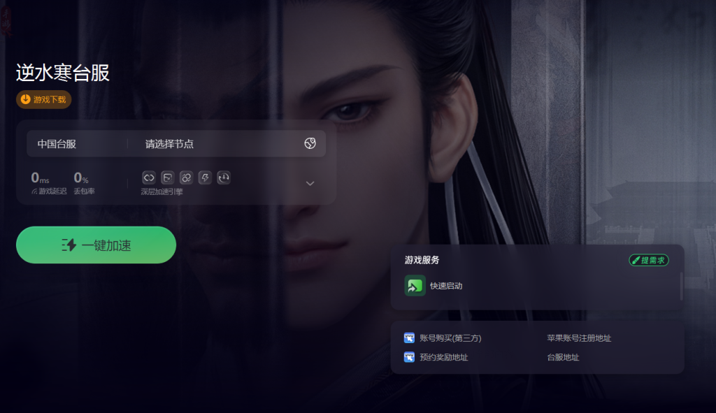
Task: Open the 中国台服 region selector
Action: (57, 144)
